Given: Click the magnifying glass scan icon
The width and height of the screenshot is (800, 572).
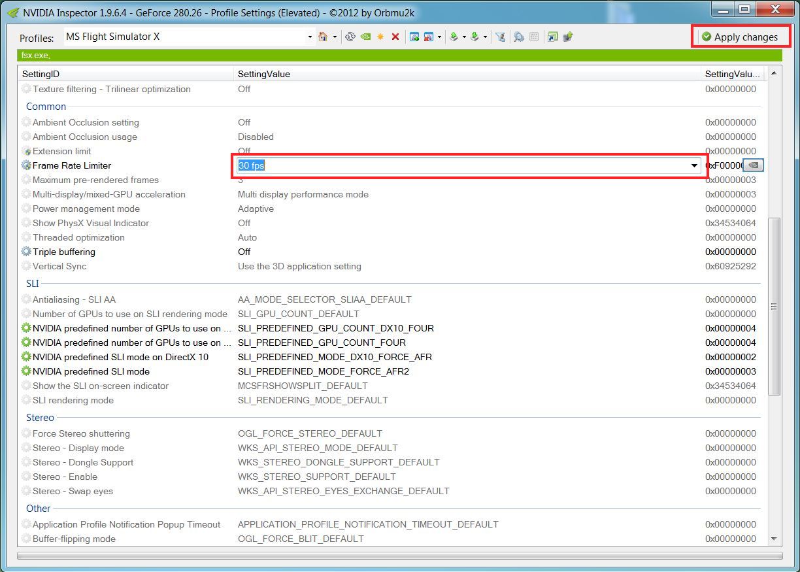Looking at the screenshot, I should 518,37.
